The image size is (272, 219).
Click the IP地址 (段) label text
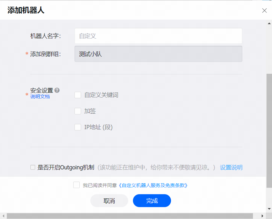pyautogui.click(x=98, y=127)
